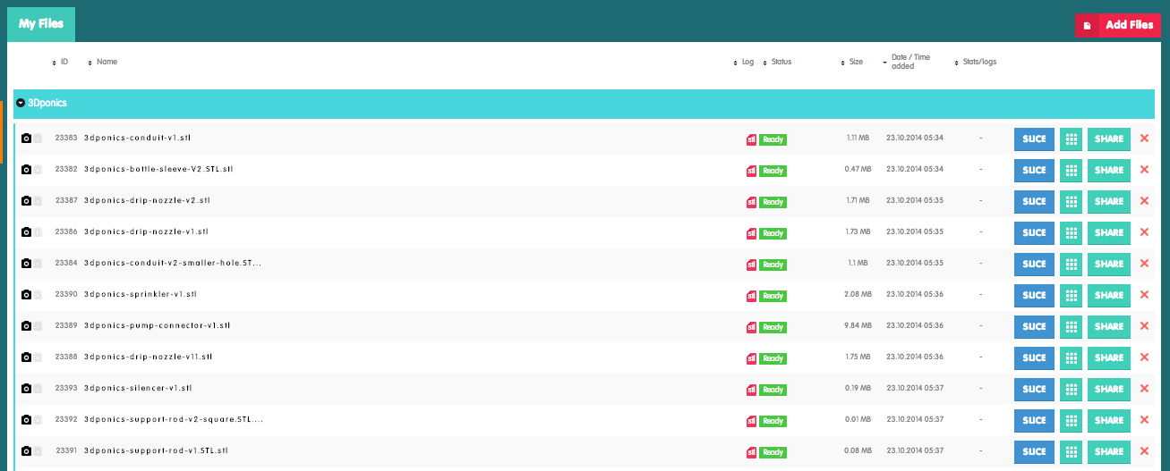Open camera preview of 3dponics-bottle-sleeve-V2.STL.stl
Image resolution: width=1170 pixels, height=471 pixels.
pyautogui.click(x=26, y=170)
